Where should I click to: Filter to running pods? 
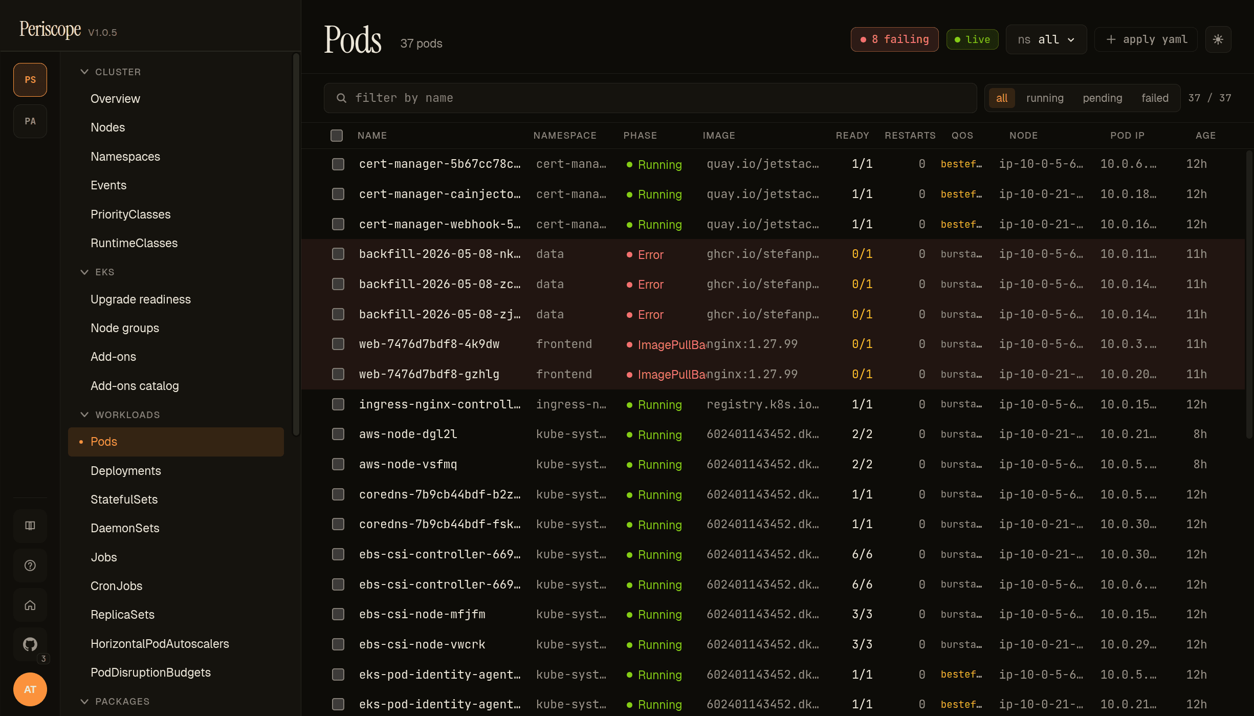click(1045, 98)
